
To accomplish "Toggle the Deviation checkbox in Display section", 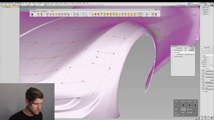I will 207,57.
